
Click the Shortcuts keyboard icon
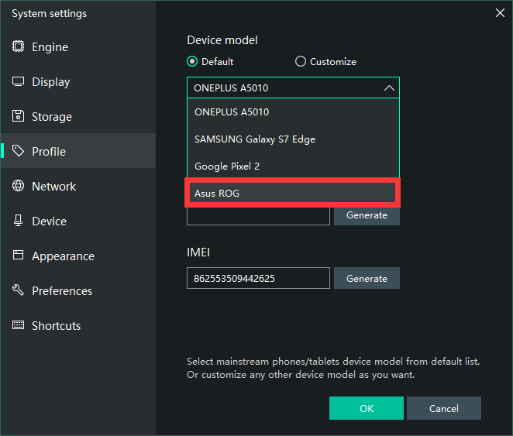[18, 326]
